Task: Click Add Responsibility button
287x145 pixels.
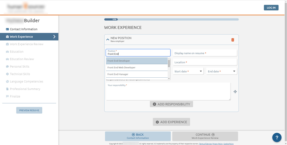Action: click(171, 104)
